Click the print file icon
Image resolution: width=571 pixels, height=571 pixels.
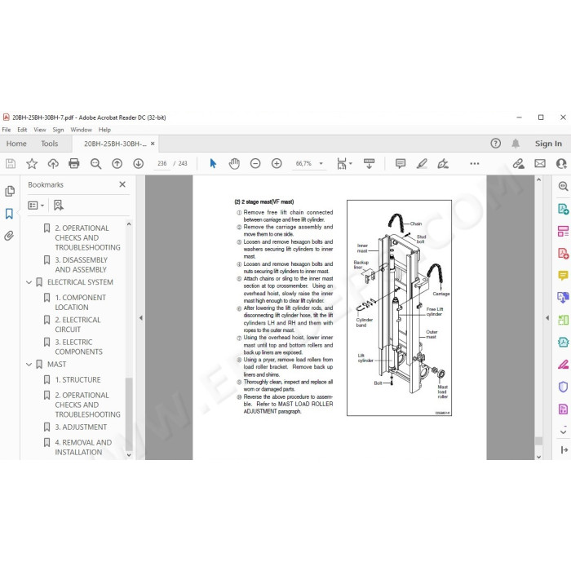(74, 163)
